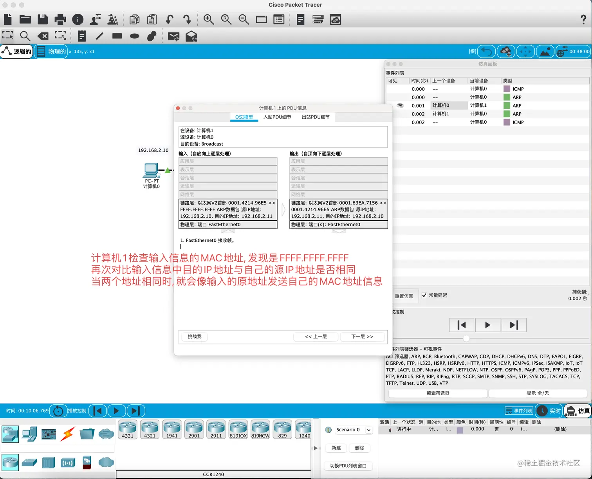Click 删除 scenario button
The image size is (592, 479).
tap(359, 448)
